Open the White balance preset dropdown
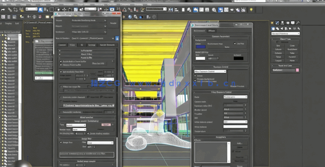Viewport: 325px width, 167px height. pyautogui.click(x=235, y=122)
